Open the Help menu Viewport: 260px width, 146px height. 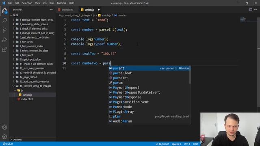pyautogui.click(x=71, y=3)
